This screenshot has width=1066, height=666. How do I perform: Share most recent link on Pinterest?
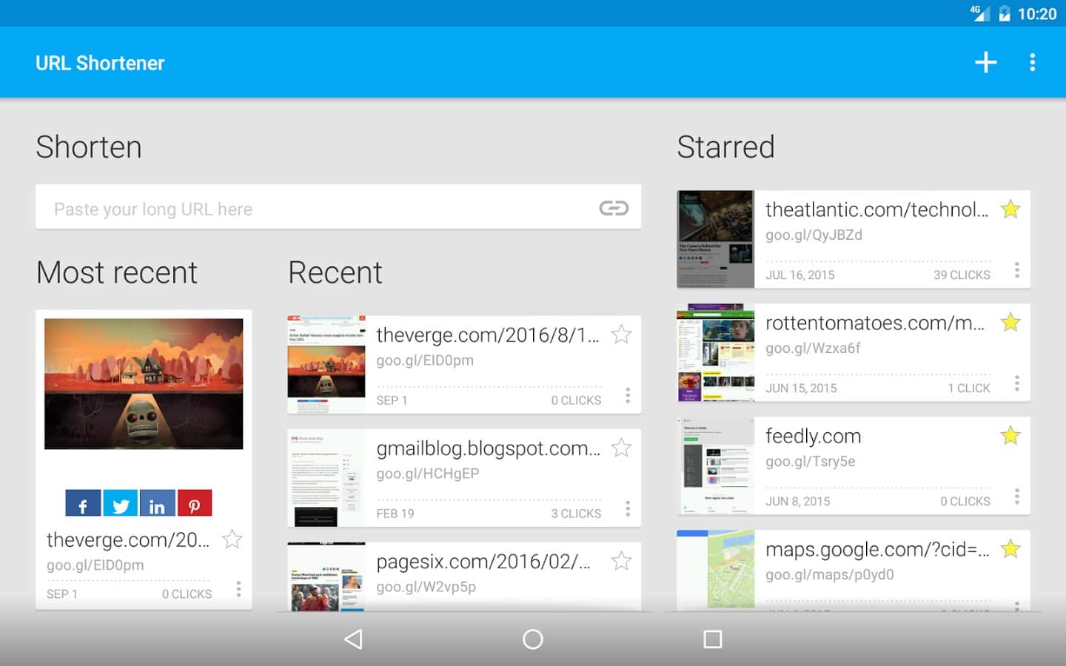(x=194, y=504)
